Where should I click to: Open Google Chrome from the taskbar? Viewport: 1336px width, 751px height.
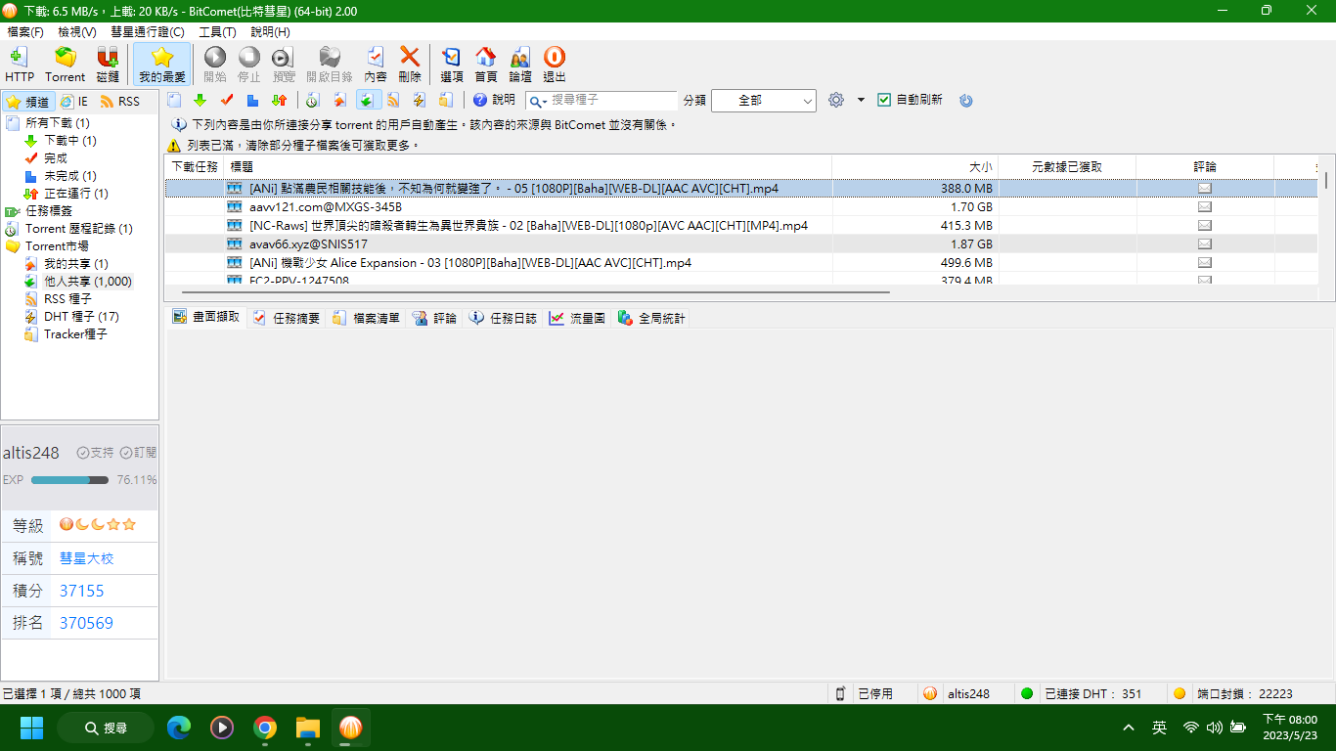coord(264,728)
